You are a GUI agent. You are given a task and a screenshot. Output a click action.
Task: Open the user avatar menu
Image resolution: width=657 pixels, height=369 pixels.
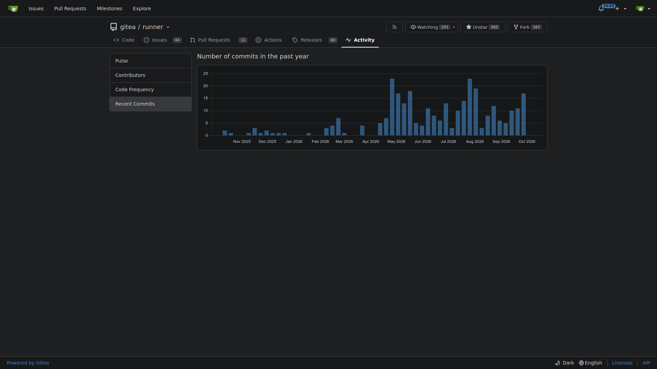[643, 9]
